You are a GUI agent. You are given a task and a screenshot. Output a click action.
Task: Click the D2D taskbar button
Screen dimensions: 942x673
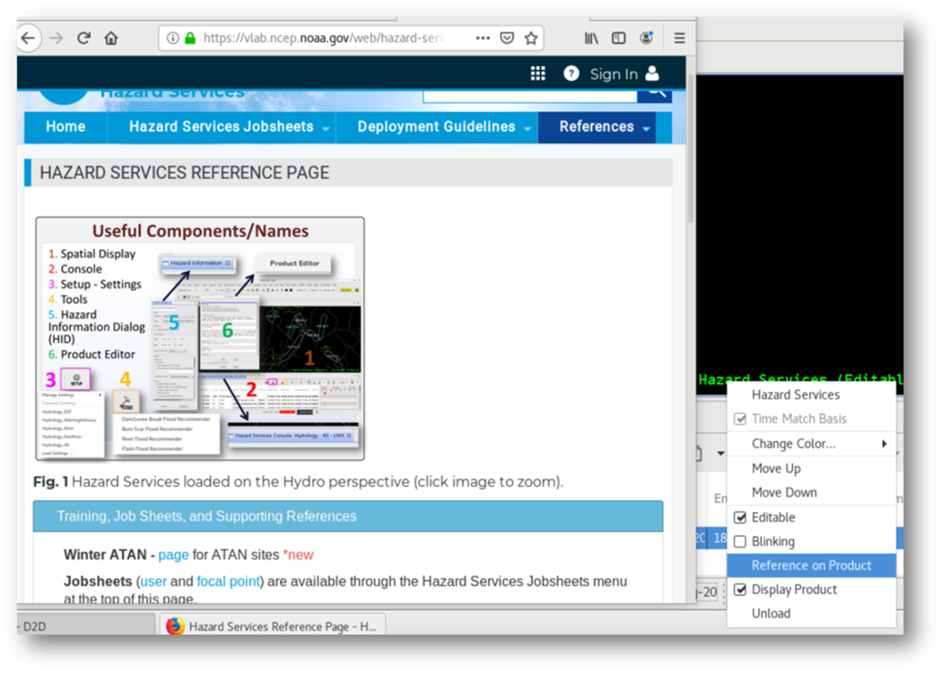pyautogui.click(x=86, y=626)
